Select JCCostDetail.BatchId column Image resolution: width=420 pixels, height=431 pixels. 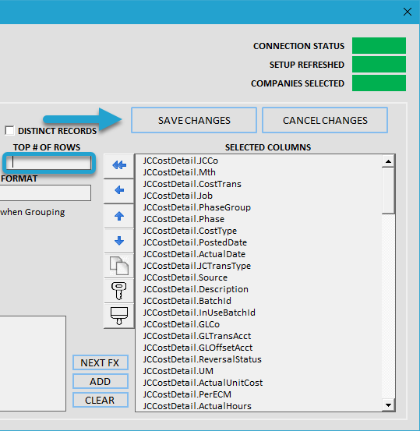(x=187, y=301)
